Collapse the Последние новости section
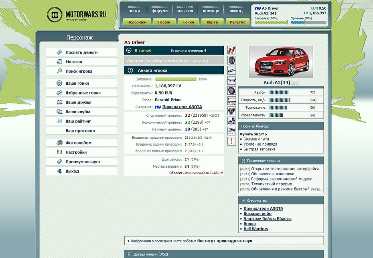This screenshot has height=258, width=373. [243, 161]
